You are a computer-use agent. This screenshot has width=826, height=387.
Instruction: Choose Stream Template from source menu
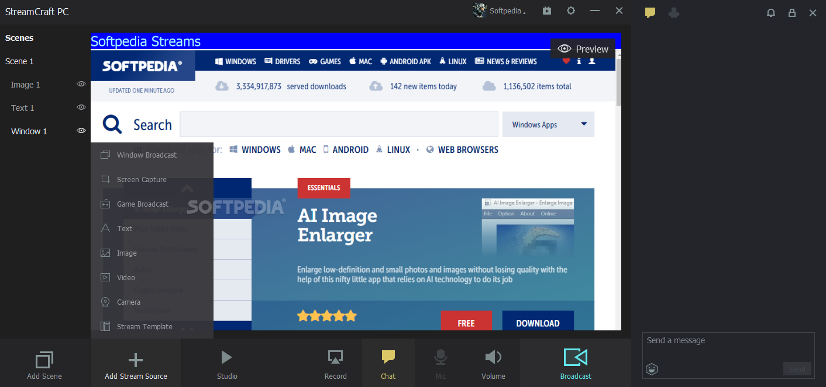[x=152, y=326]
